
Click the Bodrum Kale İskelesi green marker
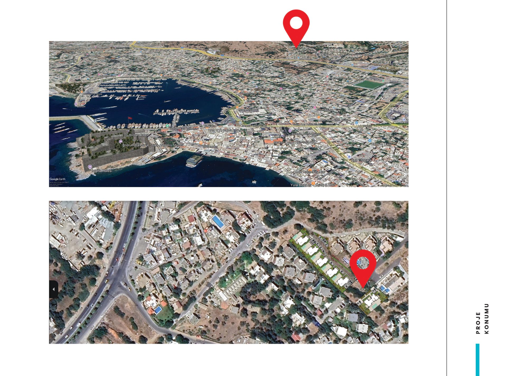point(167,126)
